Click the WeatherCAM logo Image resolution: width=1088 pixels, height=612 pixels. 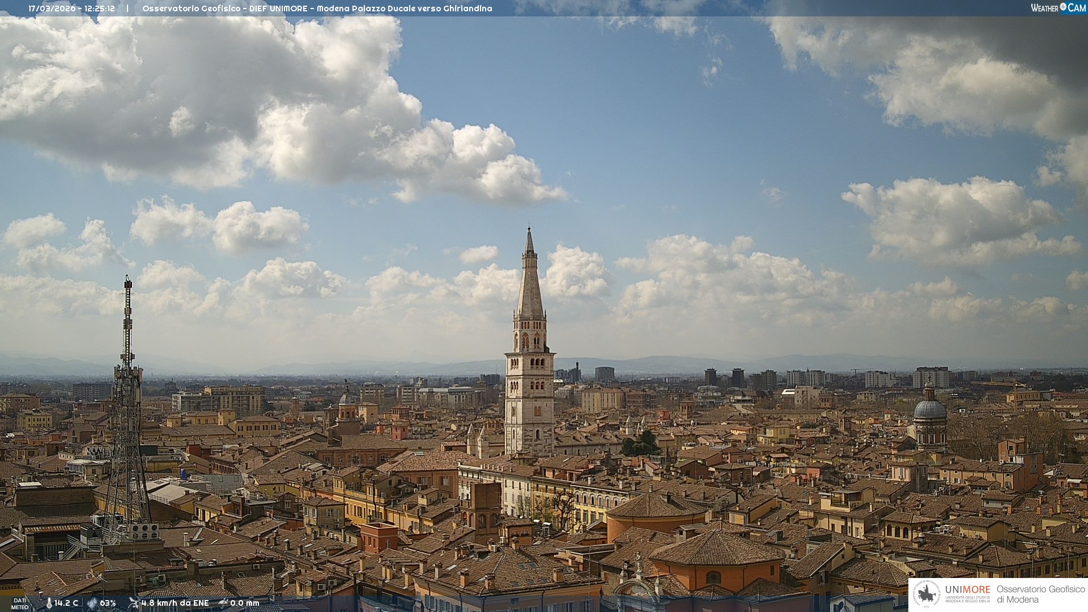point(1058,7)
